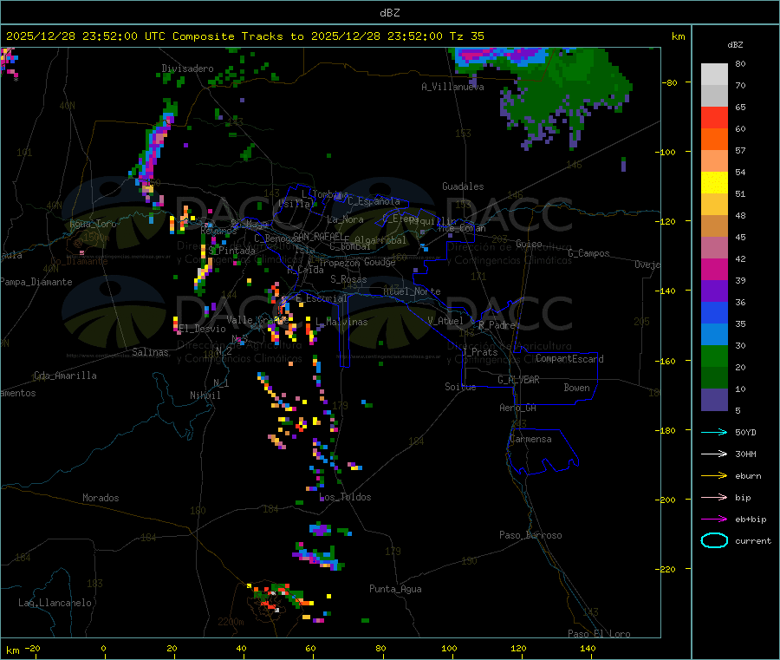Click the Carmensa map label
Viewport: 780px width, 660px height.
tap(530, 439)
